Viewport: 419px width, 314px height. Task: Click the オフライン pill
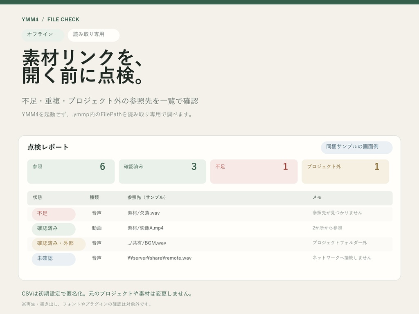pyautogui.click(x=43, y=35)
